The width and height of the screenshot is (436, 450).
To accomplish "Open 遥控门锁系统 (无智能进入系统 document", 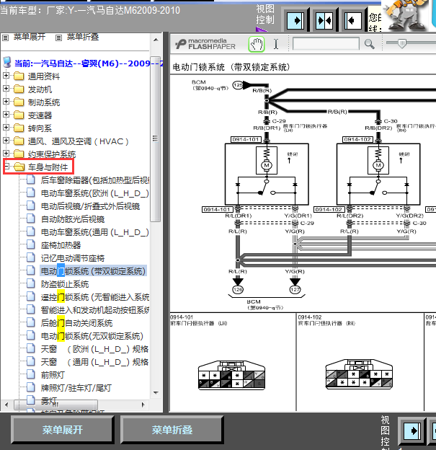I will coord(95,297).
